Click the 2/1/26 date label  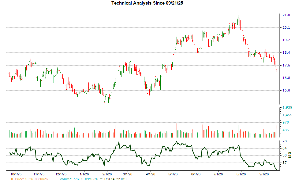107,174
